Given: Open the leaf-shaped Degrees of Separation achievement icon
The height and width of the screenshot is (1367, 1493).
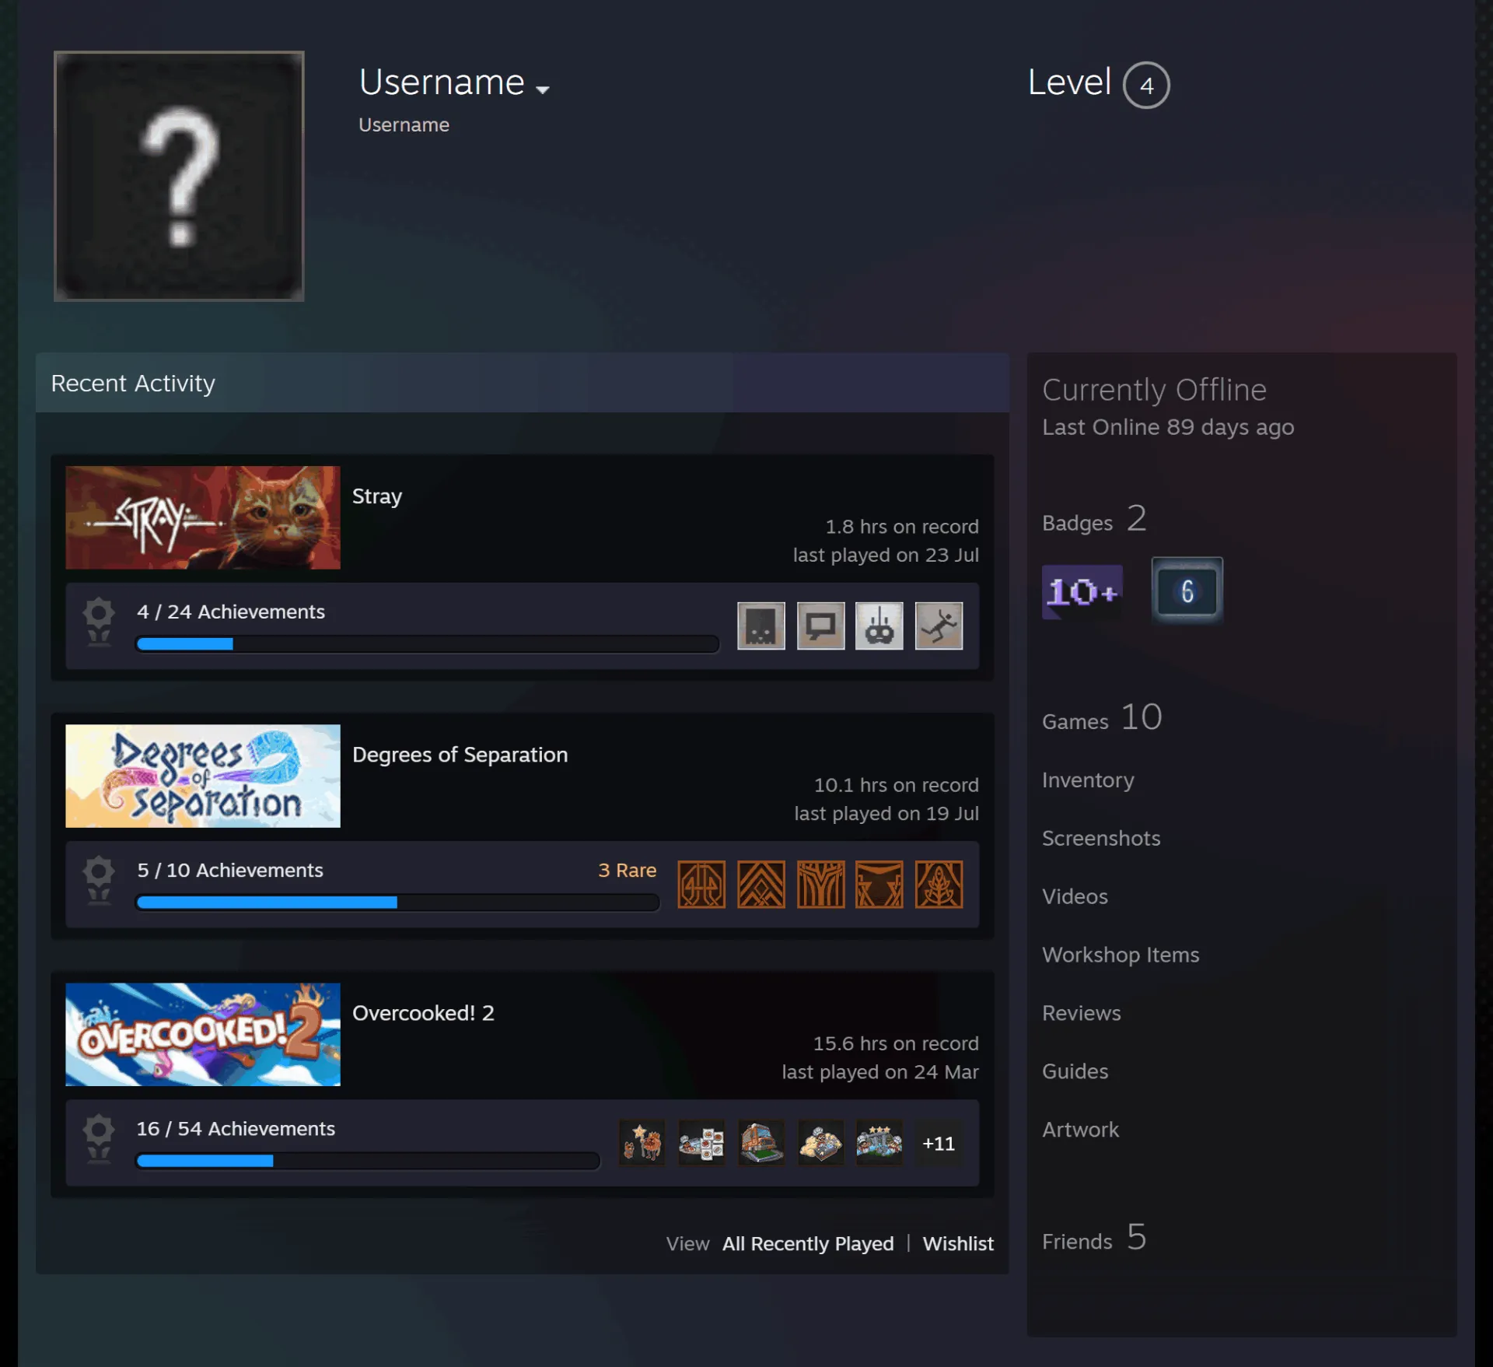Looking at the screenshot, I should [939, 884].
